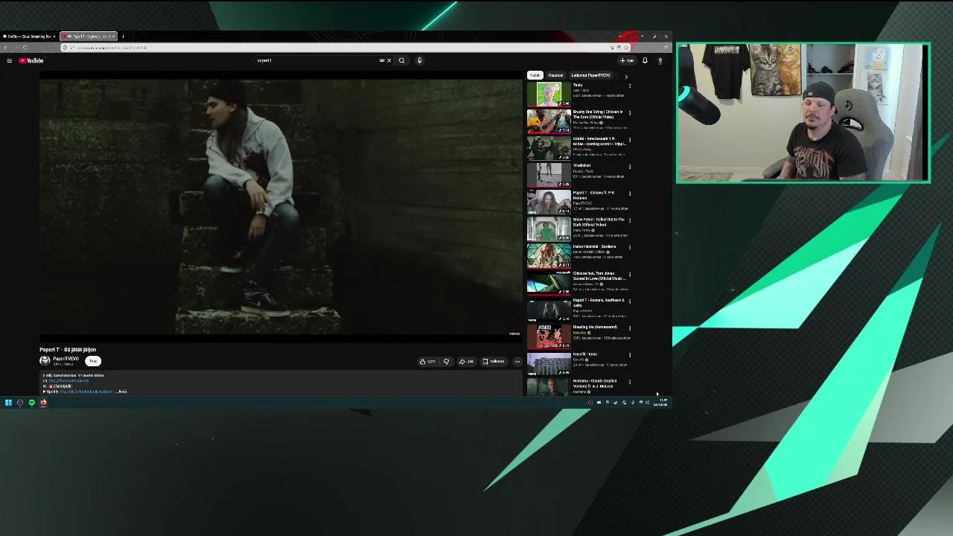The height and width of the screenshot is (536, 953).
Task: Open the taskbar clock and date
Action: click(x=661, y=403)
